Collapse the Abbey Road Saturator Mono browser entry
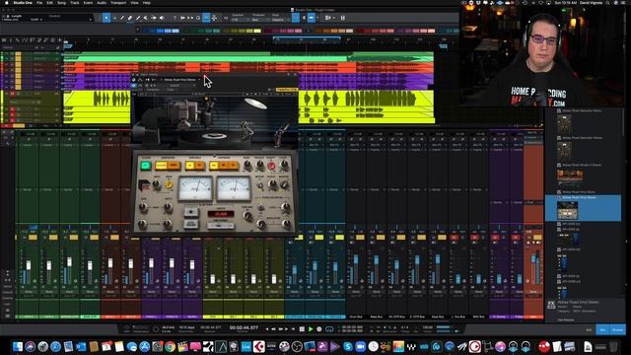Image resolution: width=631 pixels, height=355 pixels. point(559,110)
